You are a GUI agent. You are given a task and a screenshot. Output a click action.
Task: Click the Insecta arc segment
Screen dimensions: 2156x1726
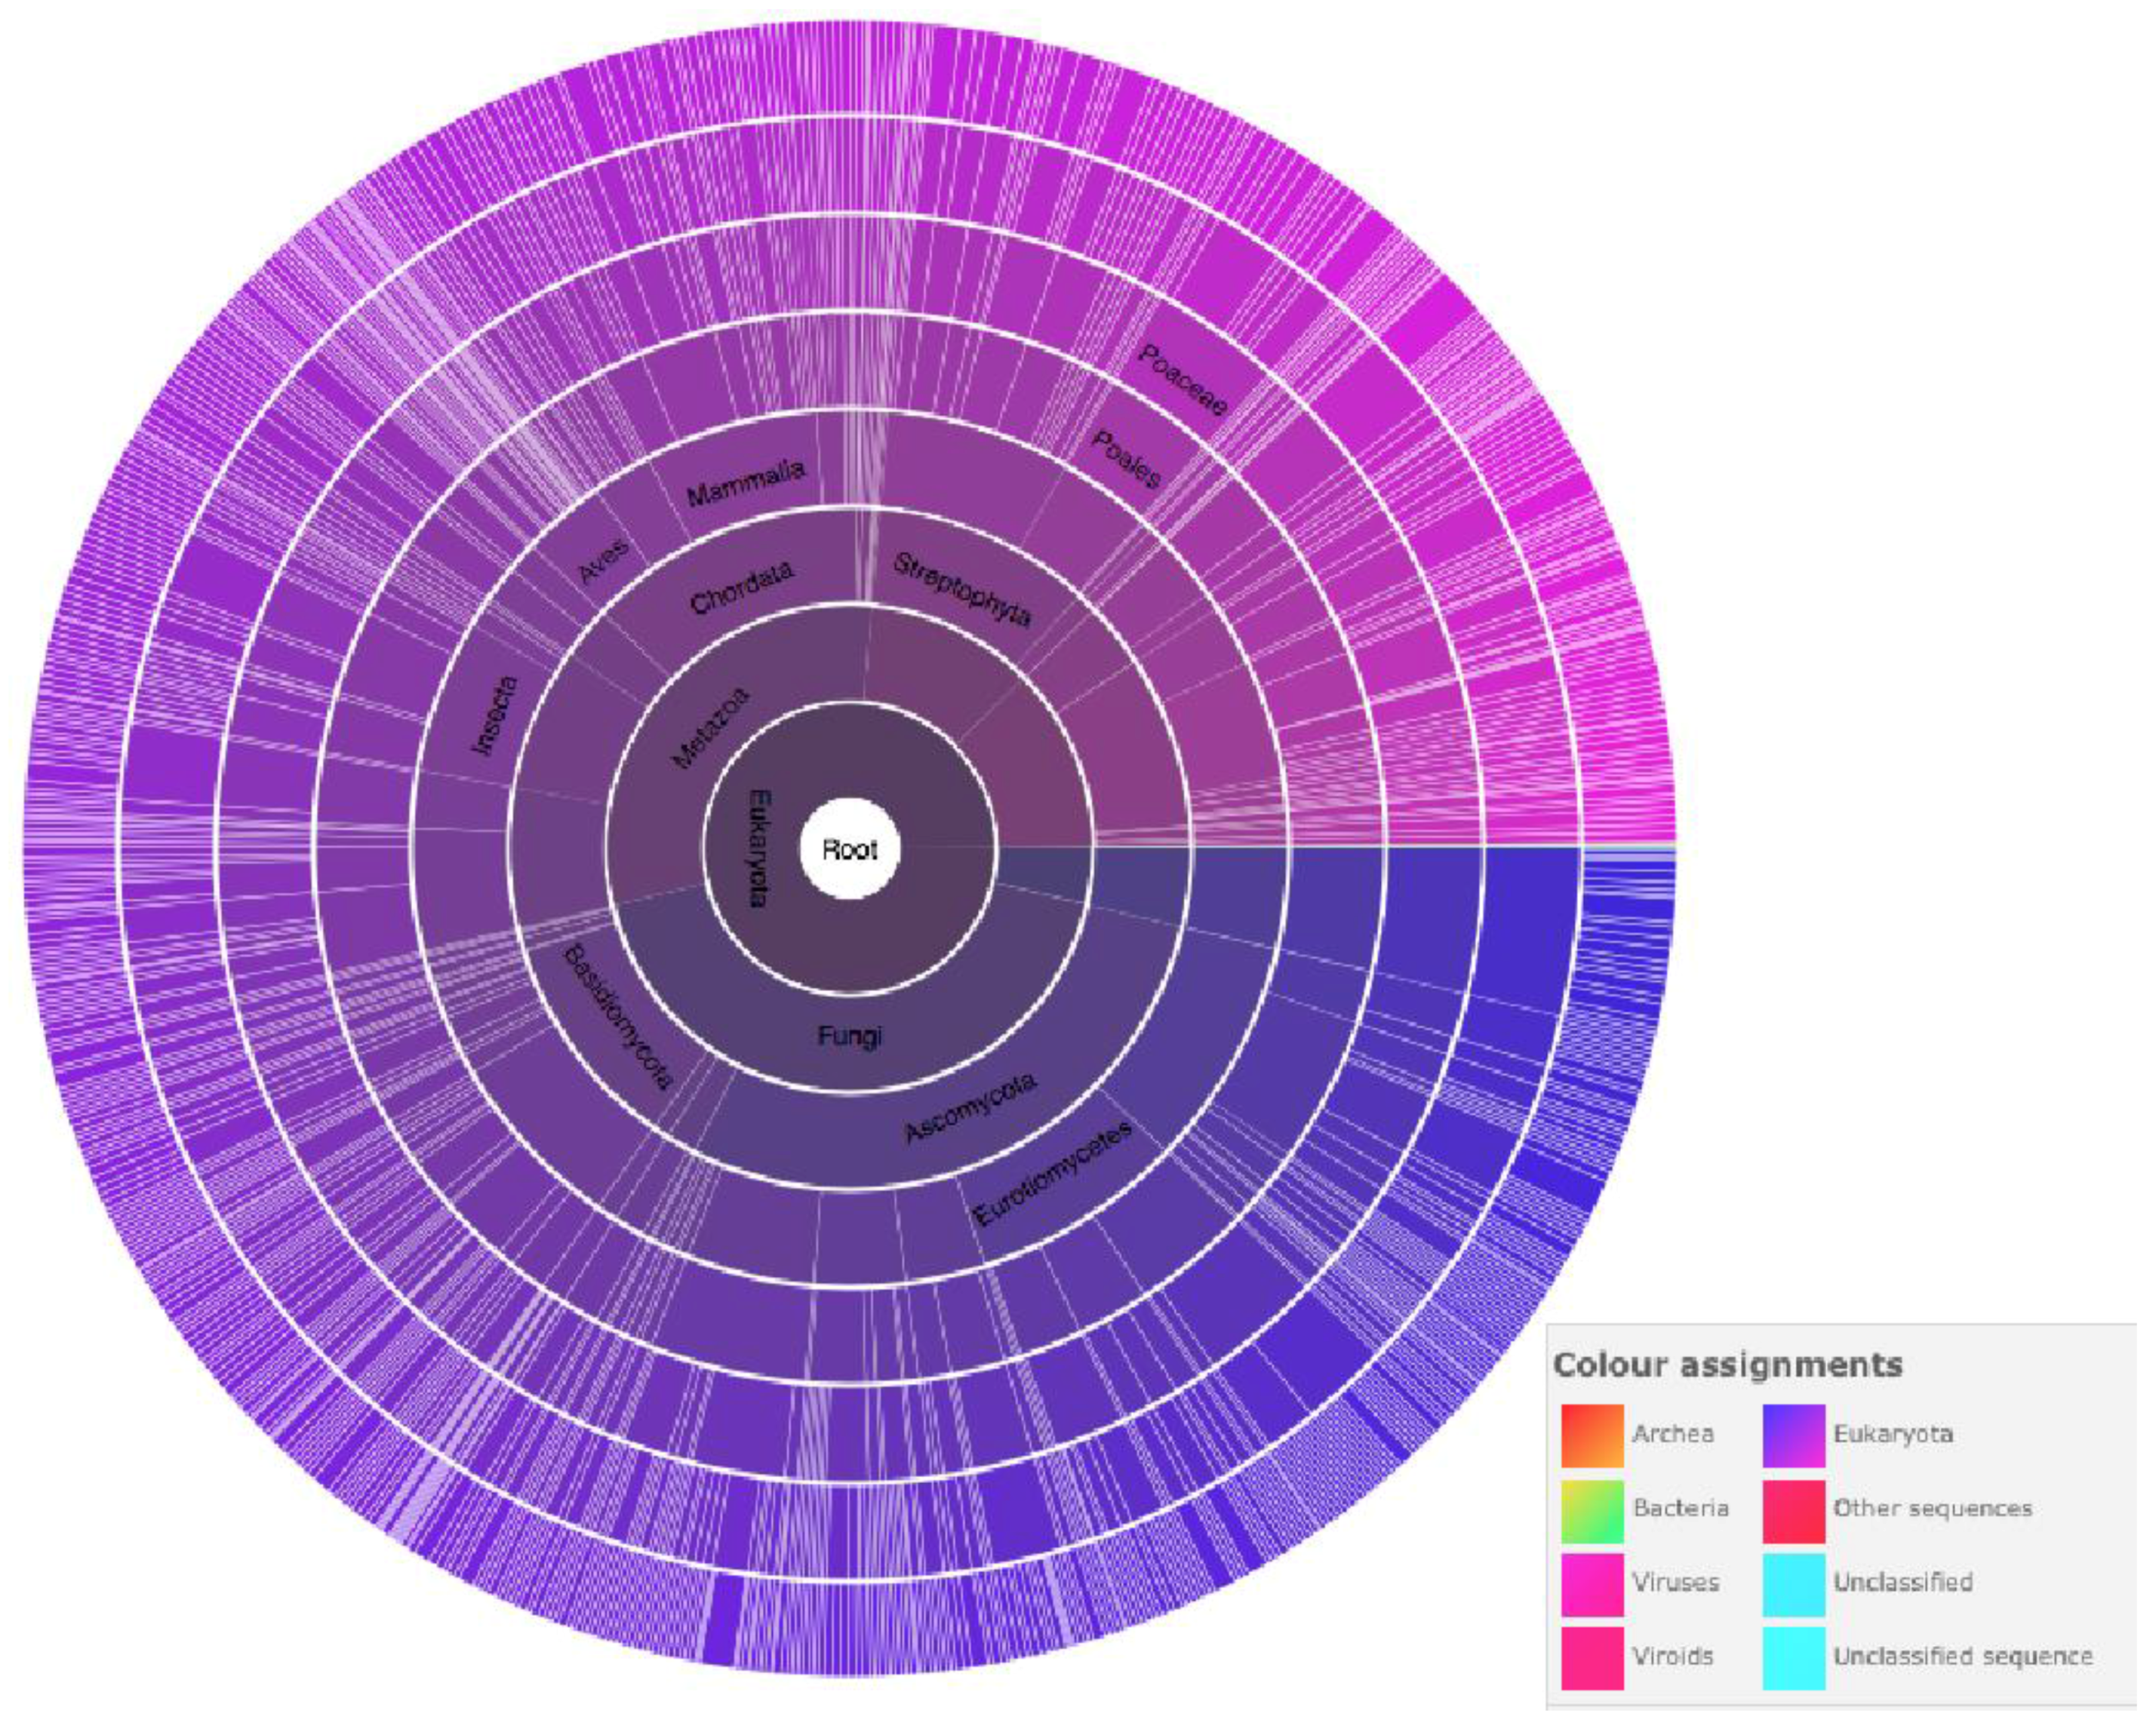tap(495, 716)
